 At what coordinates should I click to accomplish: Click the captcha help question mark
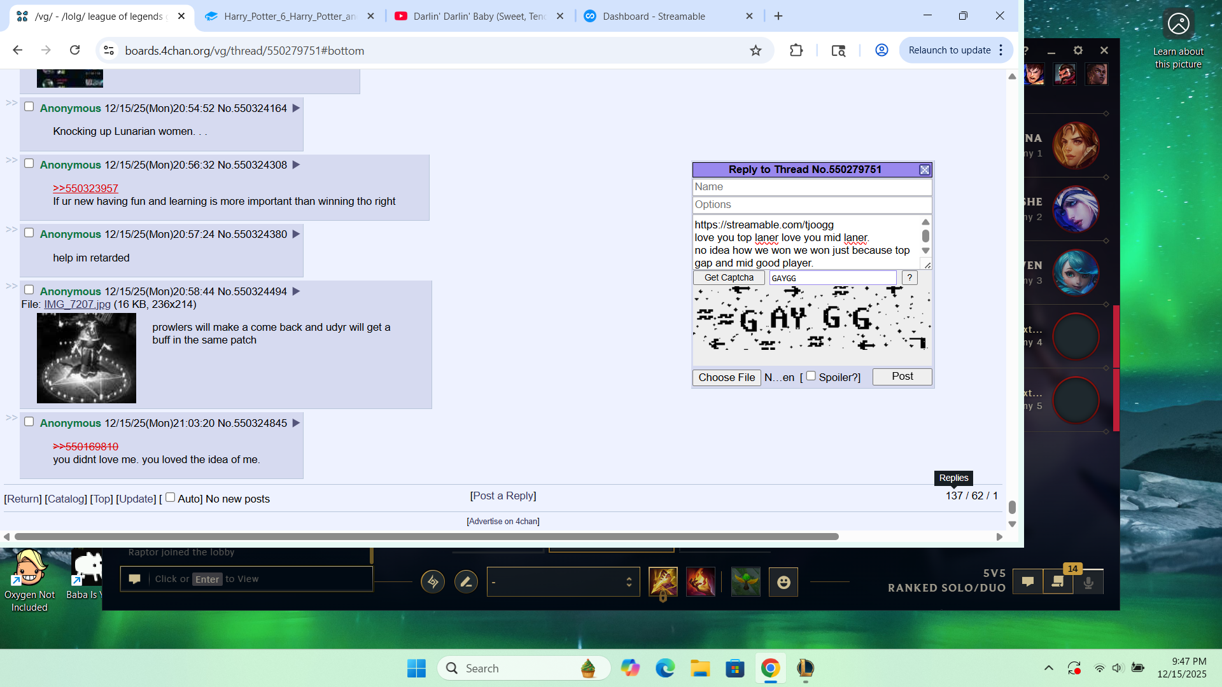pos(909,277)
